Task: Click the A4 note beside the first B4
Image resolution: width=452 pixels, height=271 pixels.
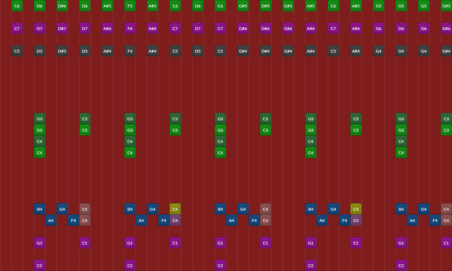Action: (x=50, y=220)
